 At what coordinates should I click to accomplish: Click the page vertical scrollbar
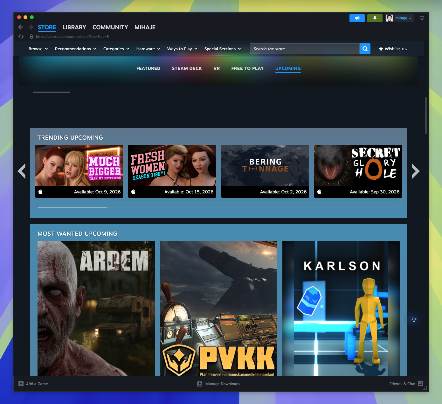[426, 115]
